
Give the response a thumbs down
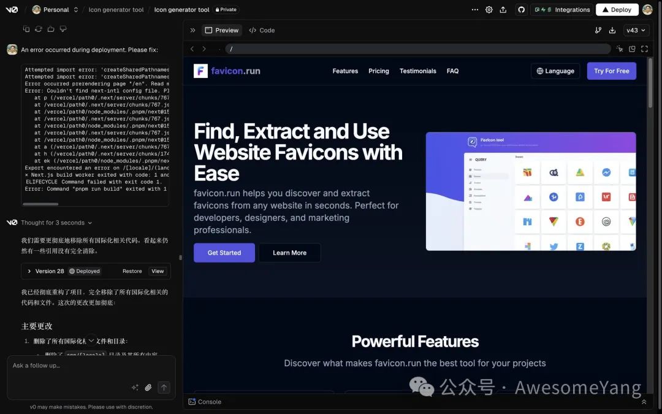click(63, 29)
